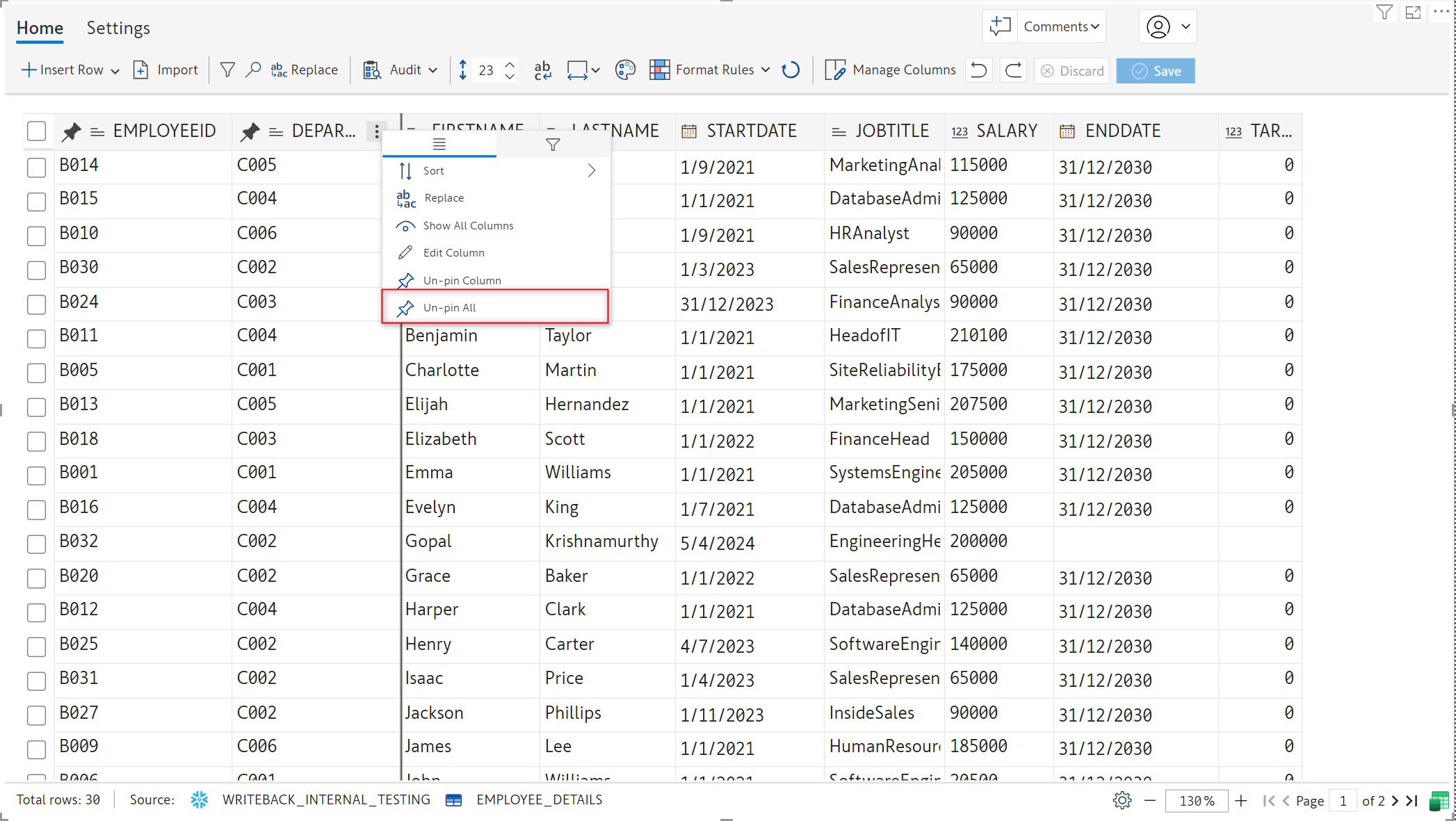Click the Save button
Screen dimensions: 1456x821
(1156, 71)
